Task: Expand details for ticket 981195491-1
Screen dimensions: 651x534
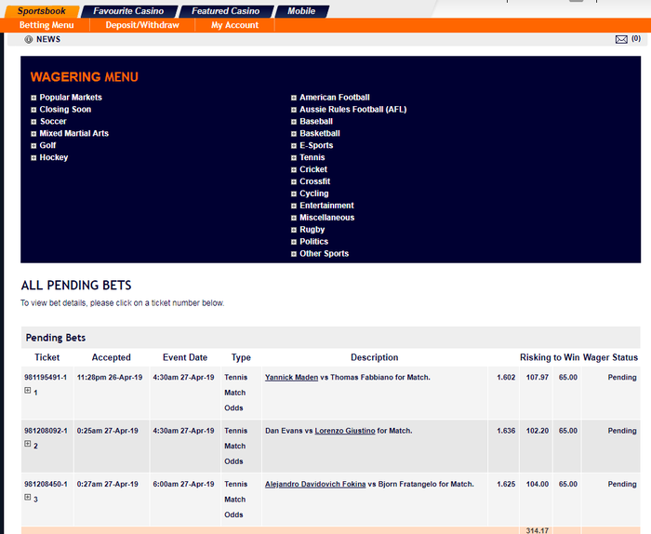Action: (x=27, y=391)
